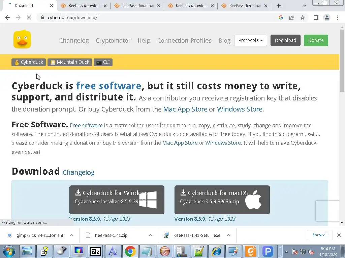Image resolution: width=345 pixels, height=258 pixels.
Task: Go back to the previous page
Action: [7, 17]
